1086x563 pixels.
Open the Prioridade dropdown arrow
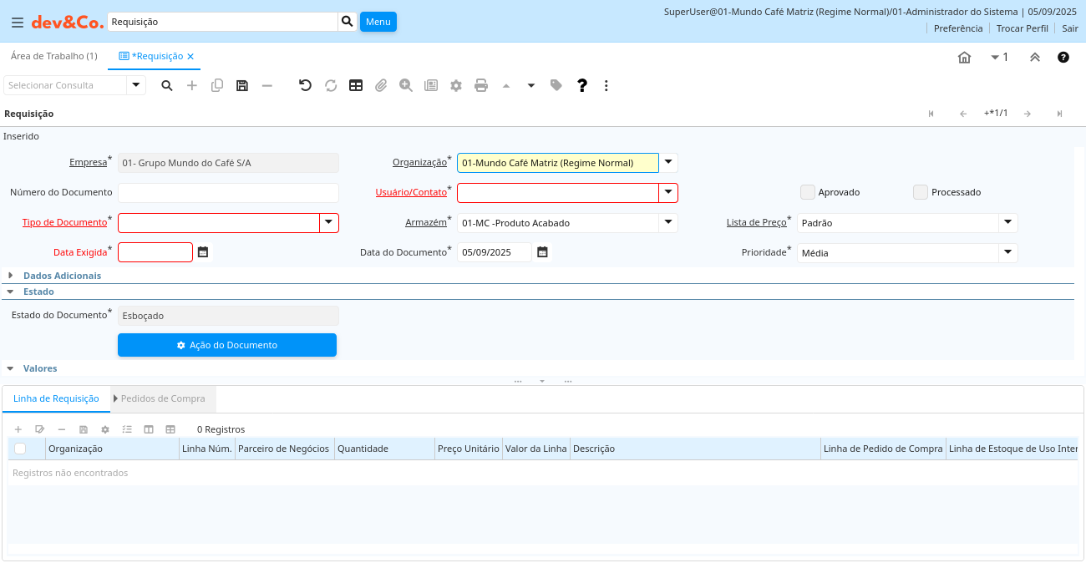pyautogui.click(x=1008, y=252)
